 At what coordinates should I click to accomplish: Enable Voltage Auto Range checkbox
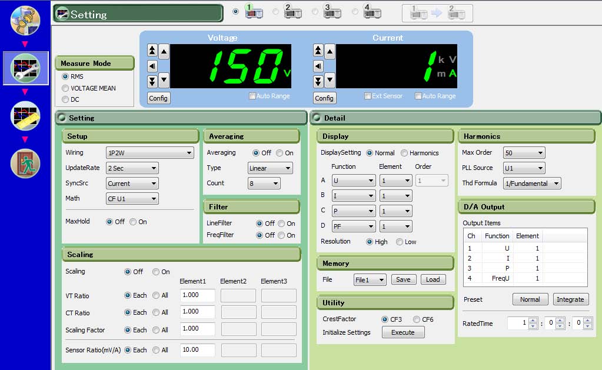pyautogui.click(x=252, y=96)
